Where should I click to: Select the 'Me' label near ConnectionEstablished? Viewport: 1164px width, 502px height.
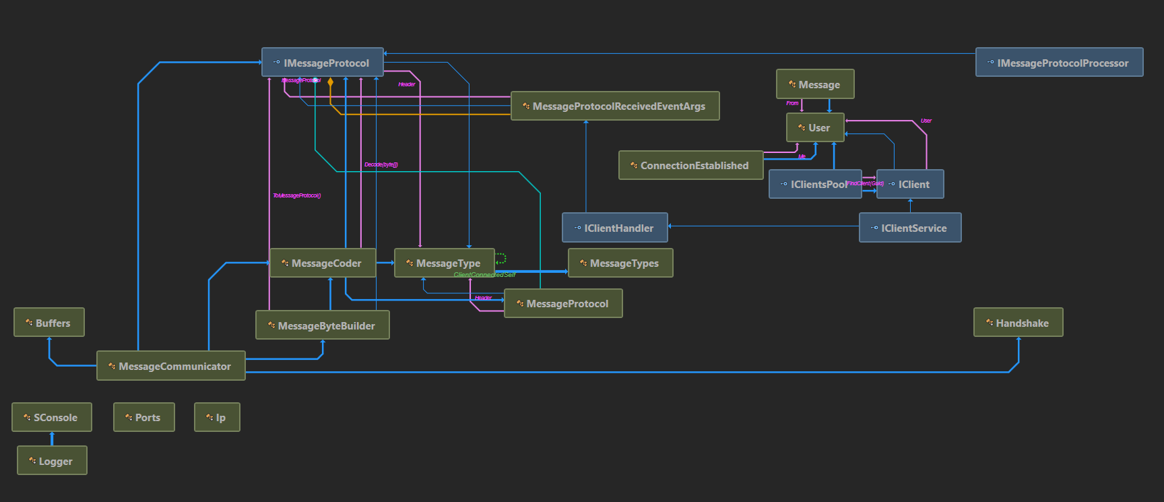coord(802,156)
